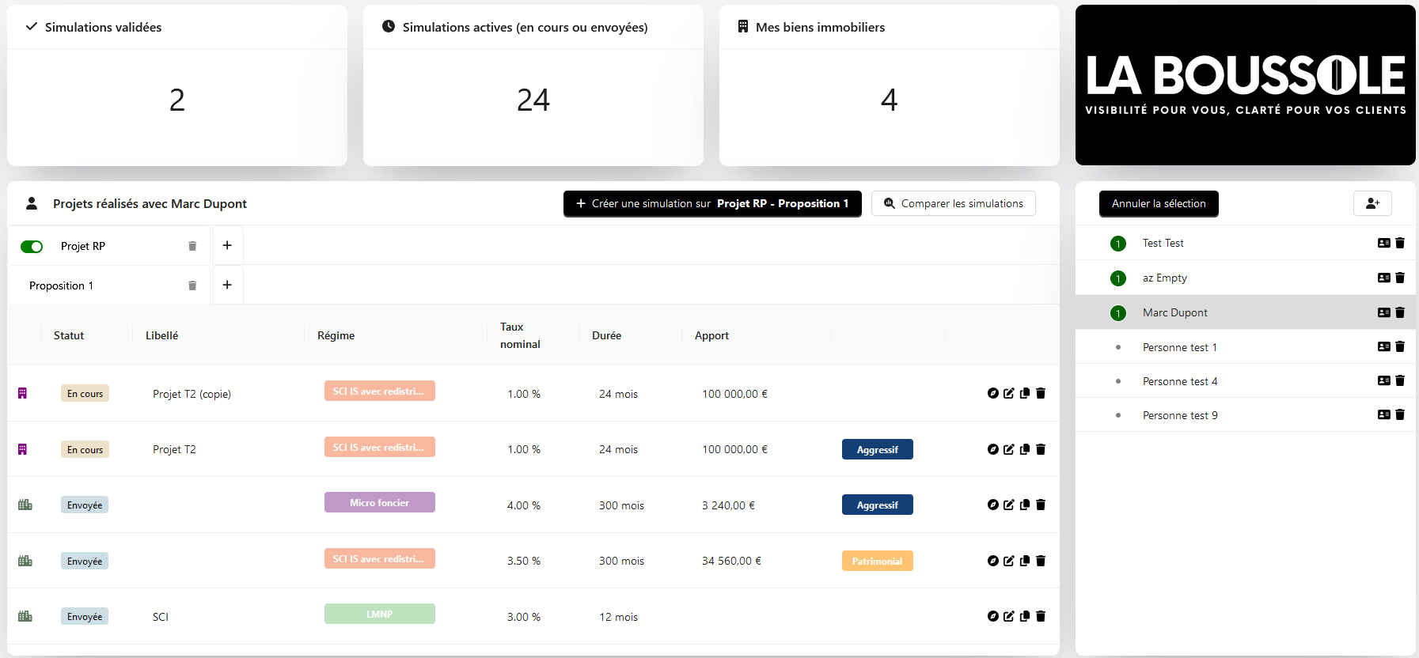Viewport: 1419px width, 658px height.
Task: Click the Patrimonial profile tag
Action: tap(877, 561)
